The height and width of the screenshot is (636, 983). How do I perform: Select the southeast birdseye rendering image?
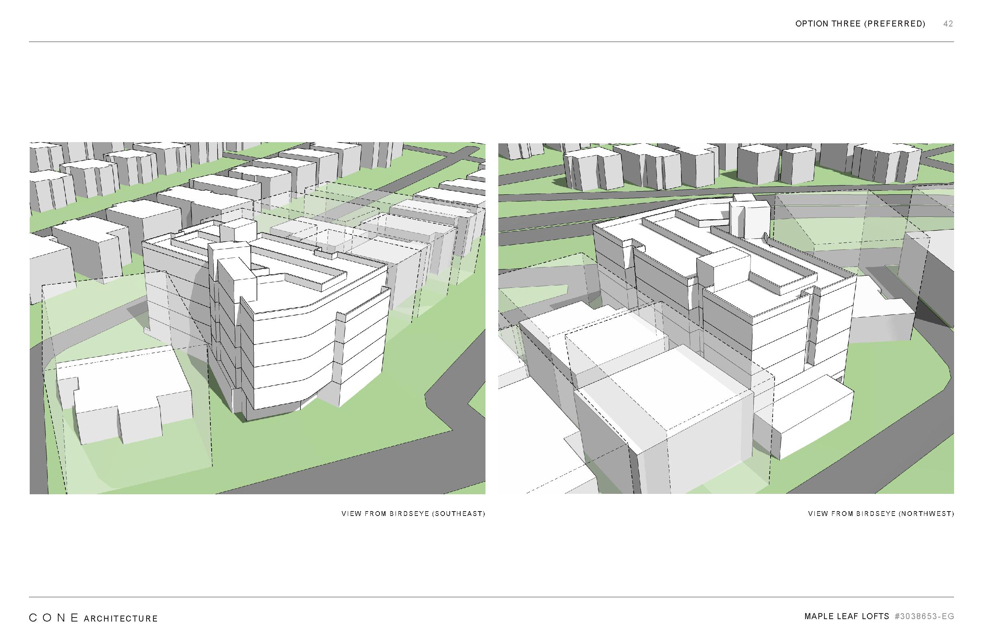tap(257, 318)
